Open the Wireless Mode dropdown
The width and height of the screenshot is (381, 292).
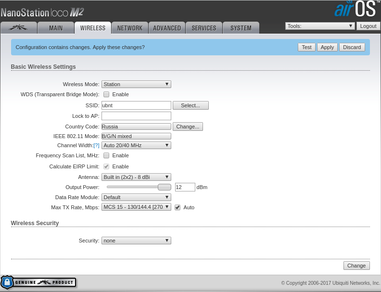click(x=136, y=84)
